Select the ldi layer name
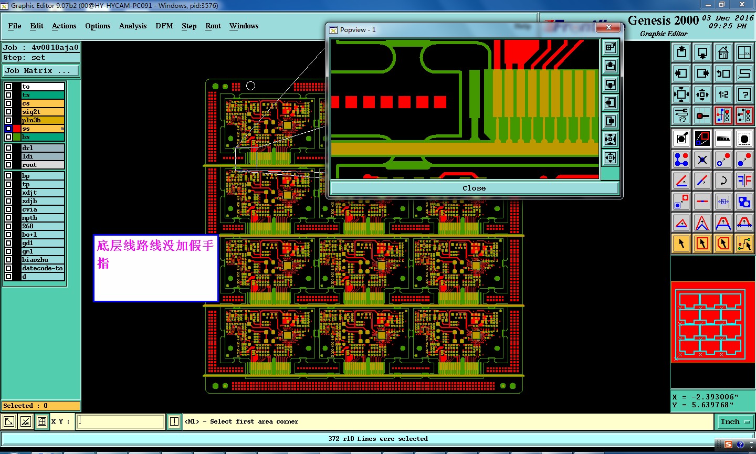The width and height of the screenshot is (756, 454). pyautogui.click(x=43, y=156)
